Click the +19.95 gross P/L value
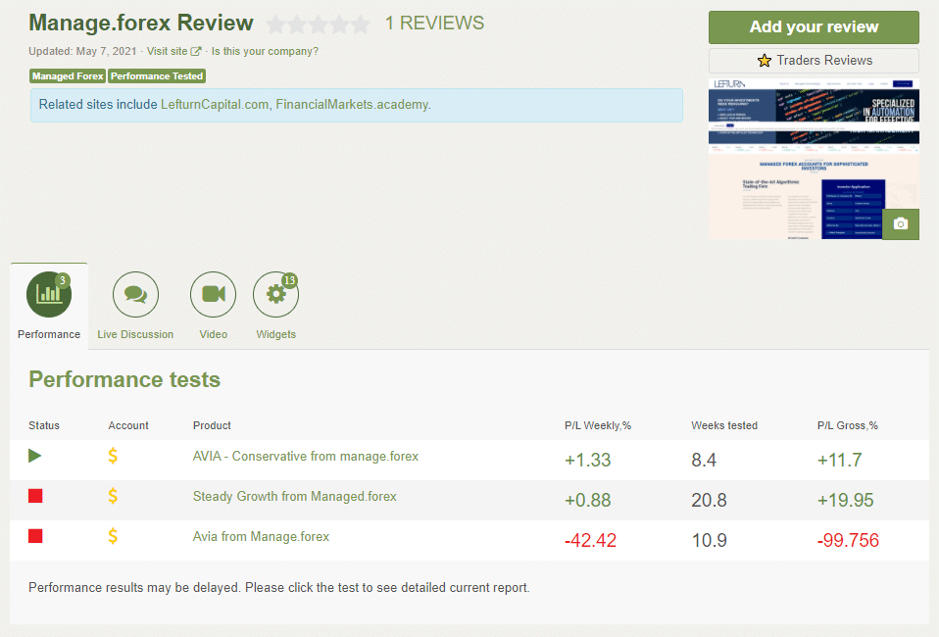This screenshot has height=637, width=939. 846,500
